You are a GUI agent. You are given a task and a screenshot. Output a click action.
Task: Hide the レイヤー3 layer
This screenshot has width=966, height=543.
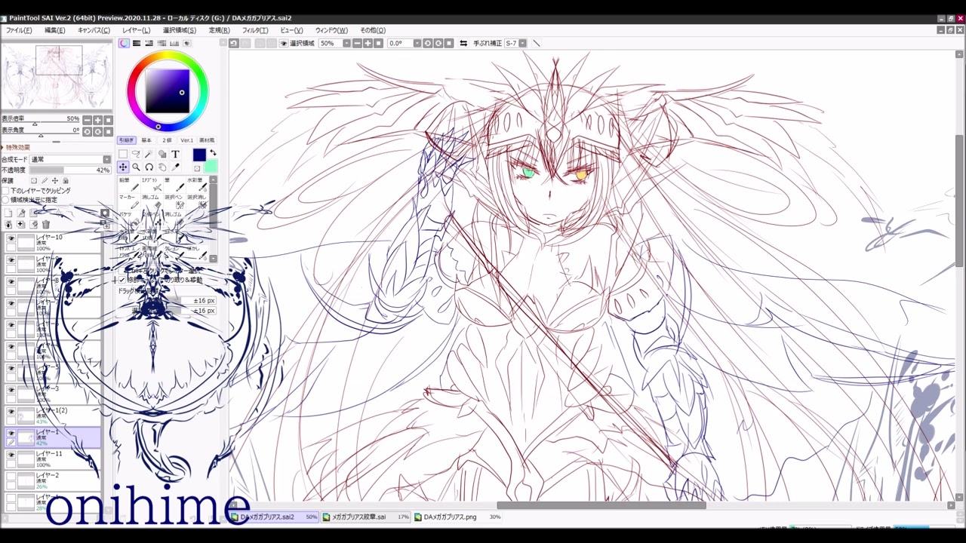tap(11, 390)
